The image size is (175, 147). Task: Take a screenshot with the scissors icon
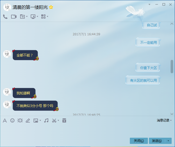click(x=54, y=121)
